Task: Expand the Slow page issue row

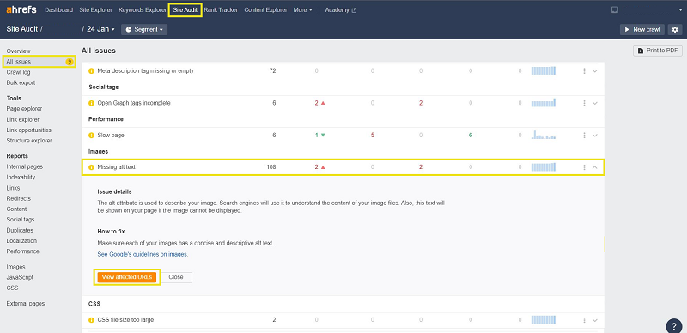Action: [x=595, y=136]
